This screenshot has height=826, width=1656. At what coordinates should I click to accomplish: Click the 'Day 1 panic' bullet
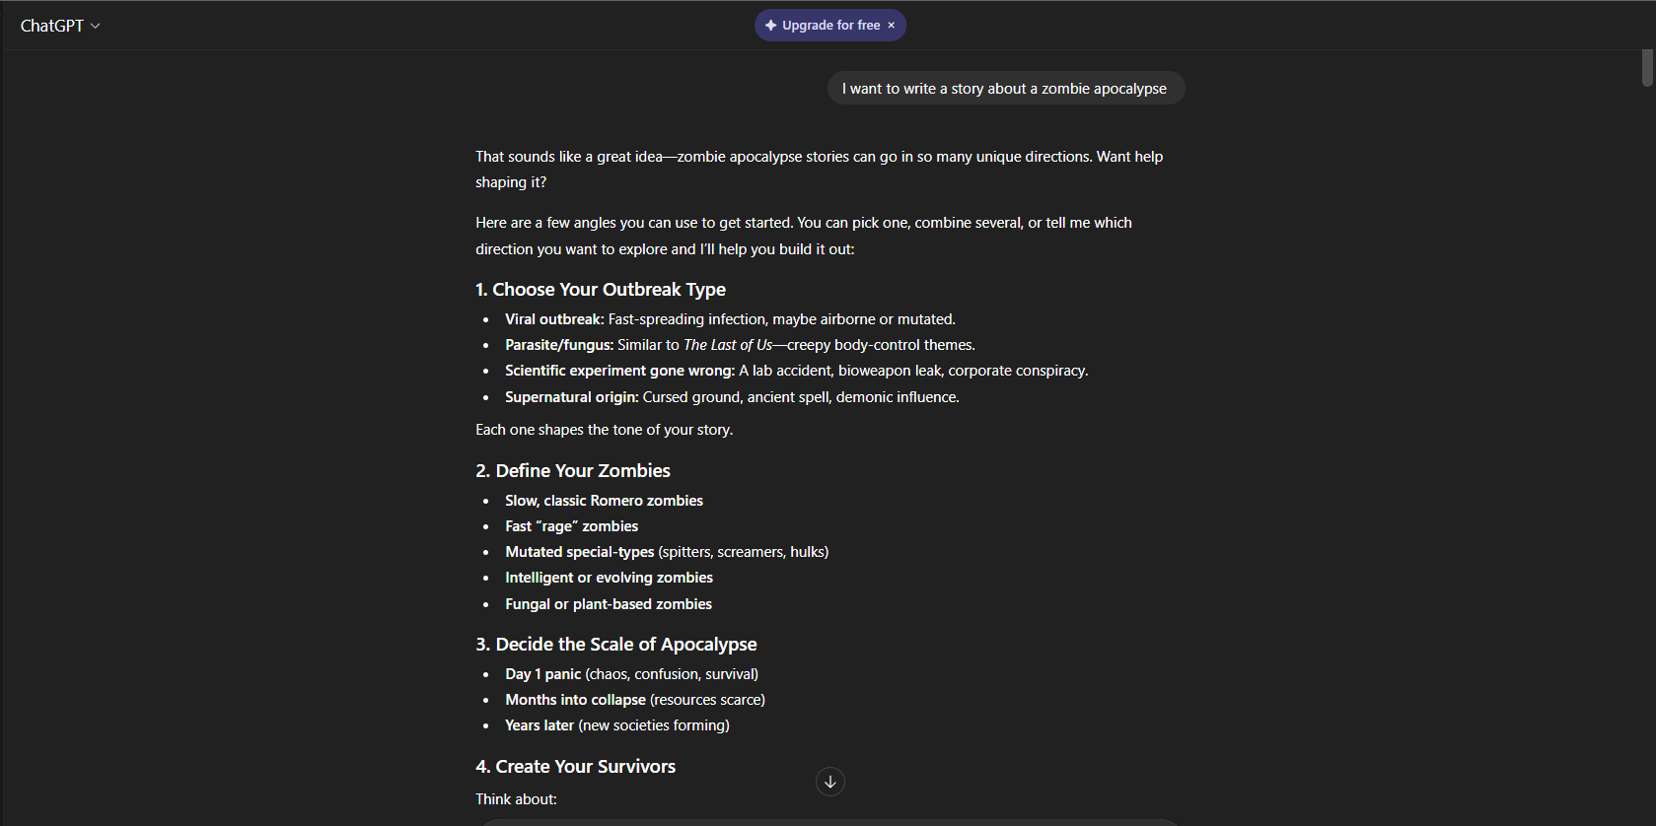[x=542, y=674]
